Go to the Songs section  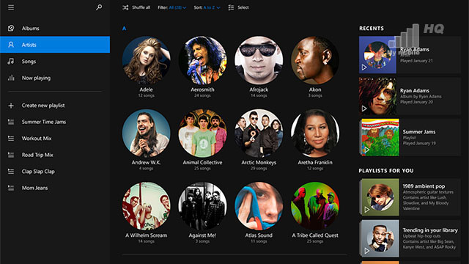pos(55,62)
